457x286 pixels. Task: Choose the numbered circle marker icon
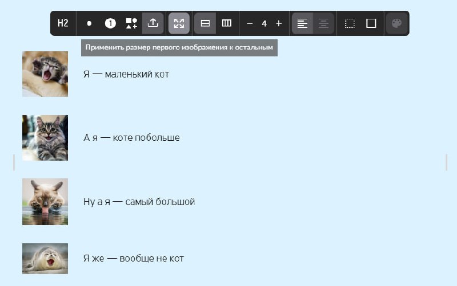pyautogui.click(x=110, y=23)
